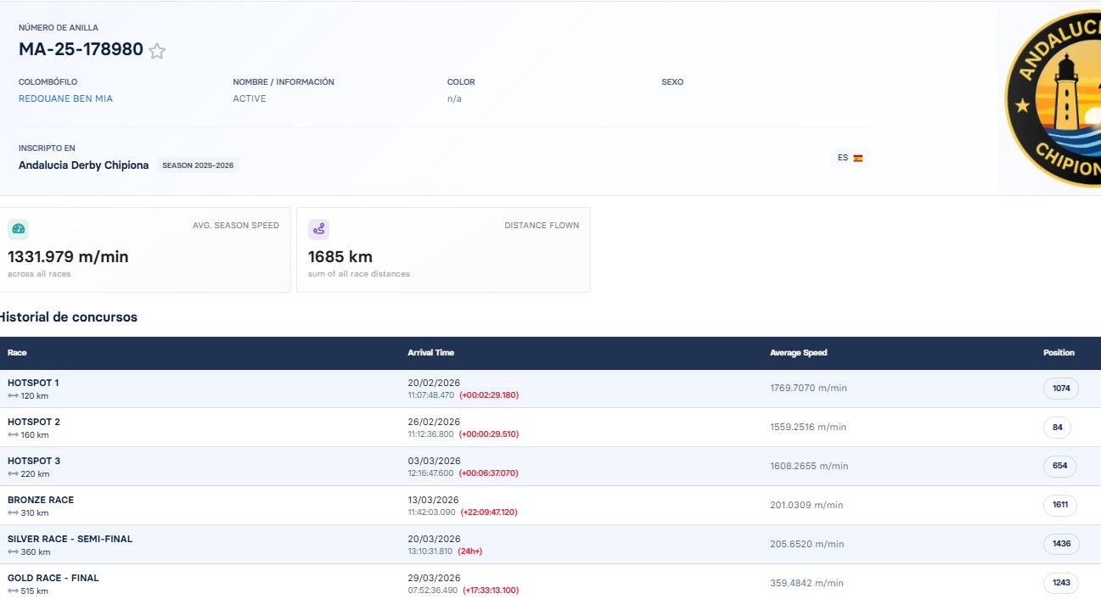Toggle favorite star next to MA-25-178980
This screenshot has width=1101, height=599.
(157, 51)
